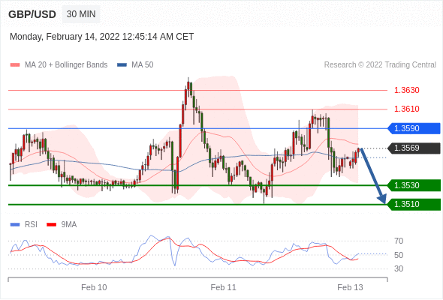
Task: Click the RSI 70 axis value
Action: (399, 241)
